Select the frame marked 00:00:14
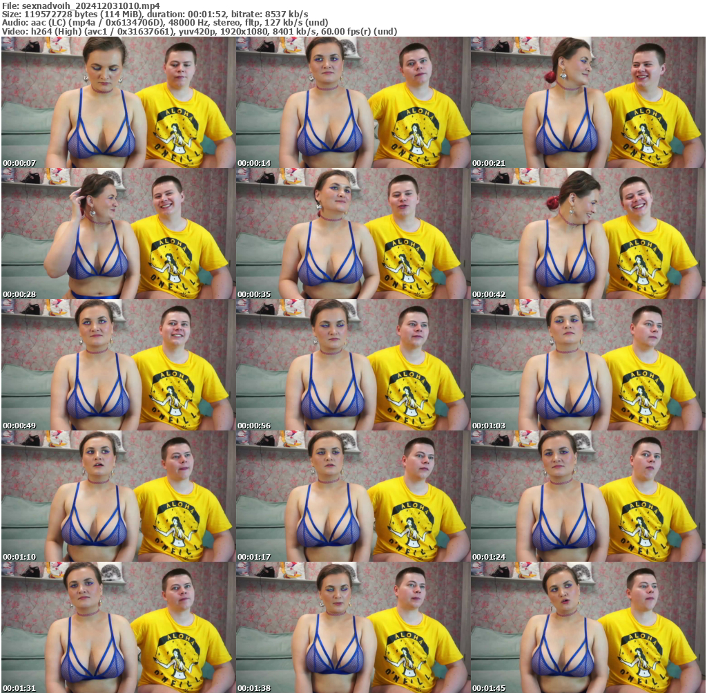This screenshot has height=693, width=707. pyautogui.click(x=352, y=102)
